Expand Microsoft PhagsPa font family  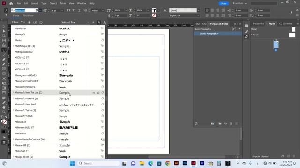coord(14,98)
